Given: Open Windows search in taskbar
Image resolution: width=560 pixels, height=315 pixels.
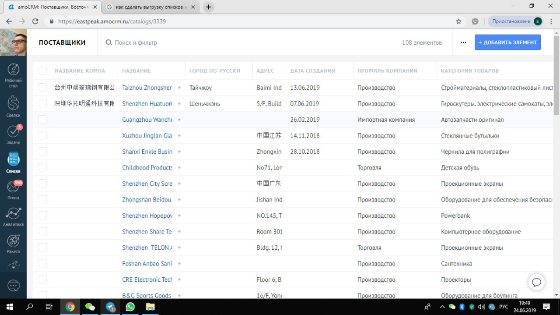Looking at the screenshot, I should click(x=30, y=307).
